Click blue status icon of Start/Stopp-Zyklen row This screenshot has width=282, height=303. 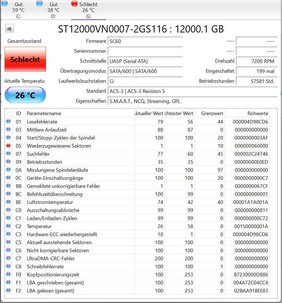pos(8,137)
